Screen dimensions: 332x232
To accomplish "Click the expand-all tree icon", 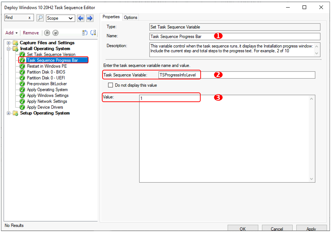I will [85, 33].
